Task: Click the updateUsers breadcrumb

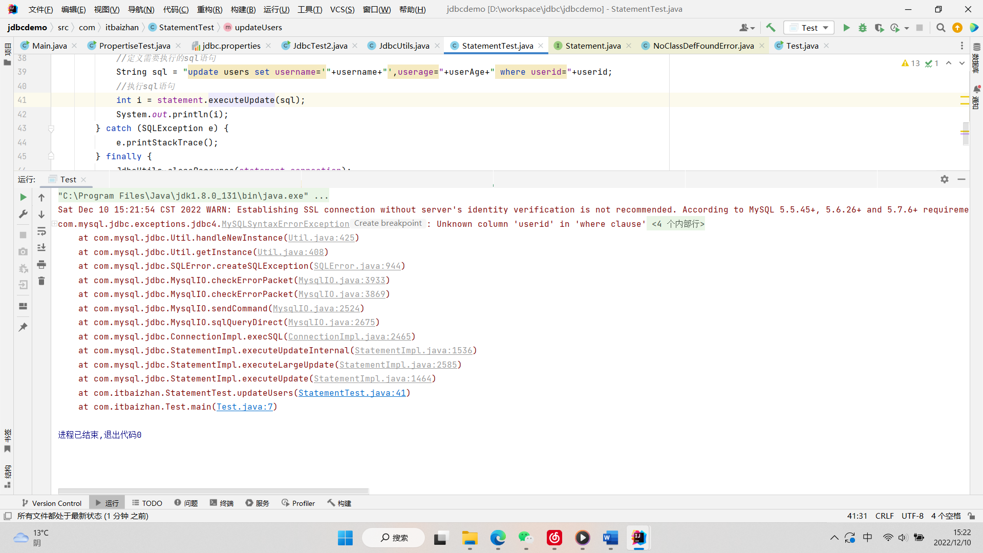Action: point(253,27)
